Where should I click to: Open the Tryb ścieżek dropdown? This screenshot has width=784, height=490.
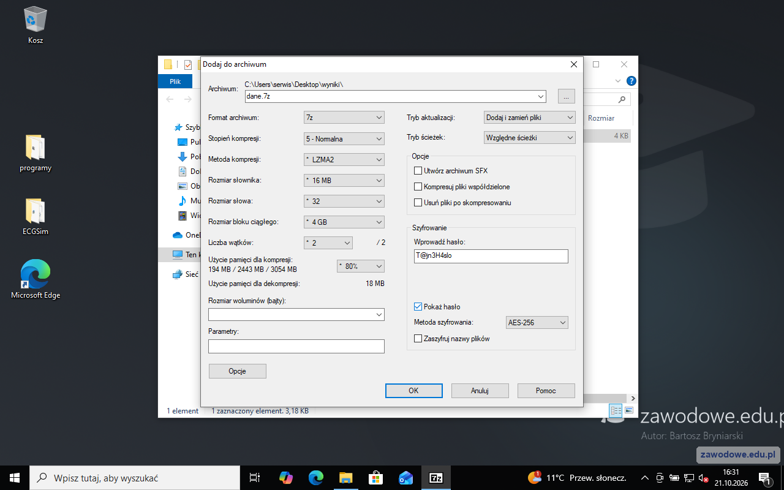[530, 138]
